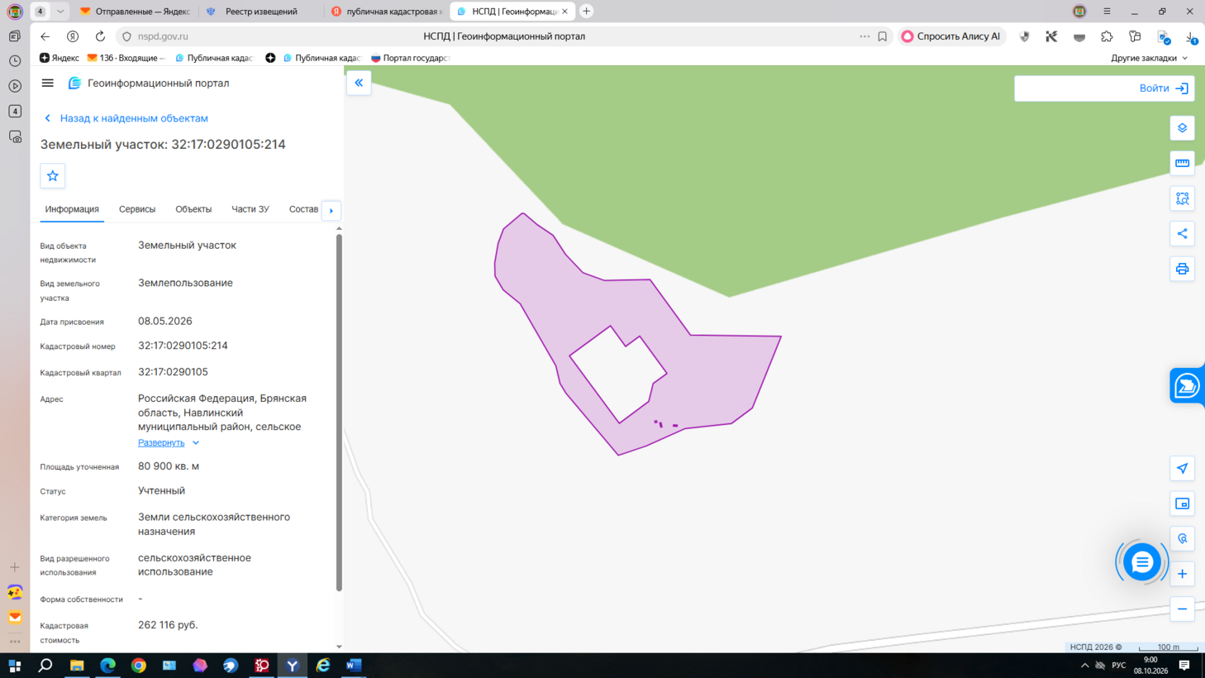
Task: Show more tabs with right arrow
Action: click(331, 210)
